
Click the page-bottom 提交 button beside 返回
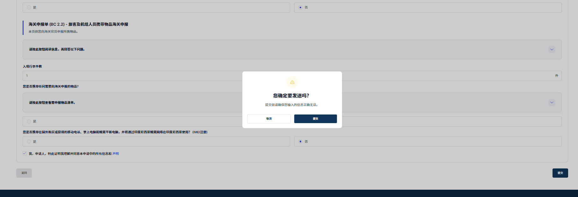[560, 173]
